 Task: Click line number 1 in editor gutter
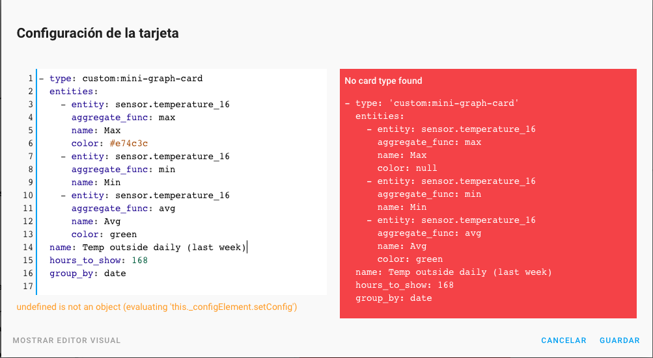31,79
